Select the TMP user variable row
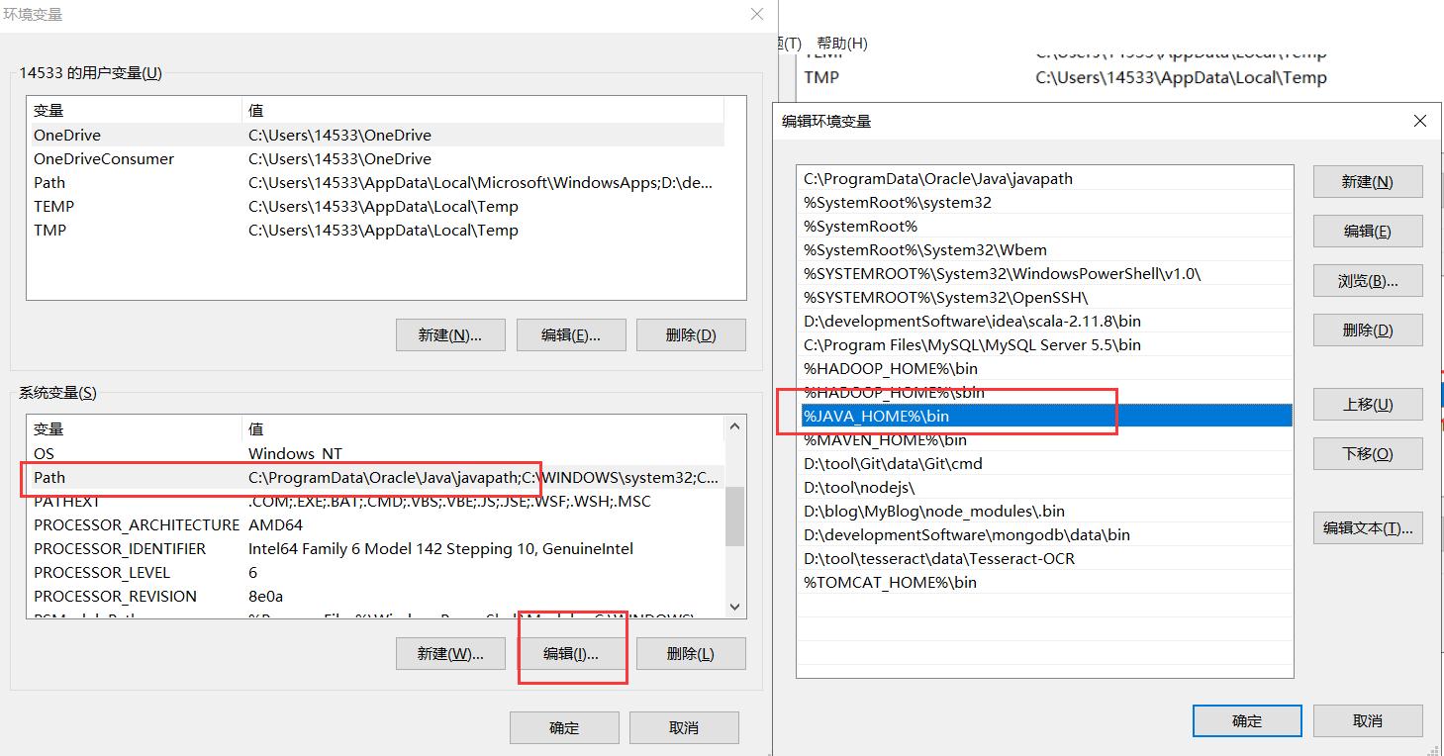Screen dimensions: 1444x756 [376, 231]
